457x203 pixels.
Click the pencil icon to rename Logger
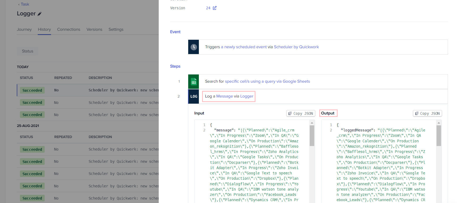tap(40, 14)
